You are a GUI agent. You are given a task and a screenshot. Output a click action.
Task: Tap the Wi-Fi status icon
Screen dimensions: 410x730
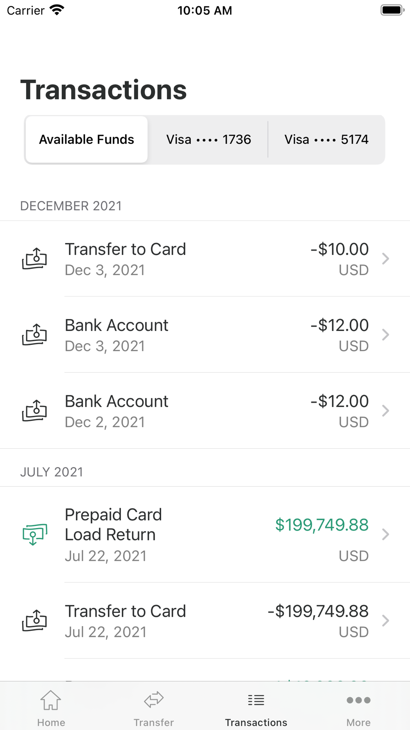pos(57,10)
